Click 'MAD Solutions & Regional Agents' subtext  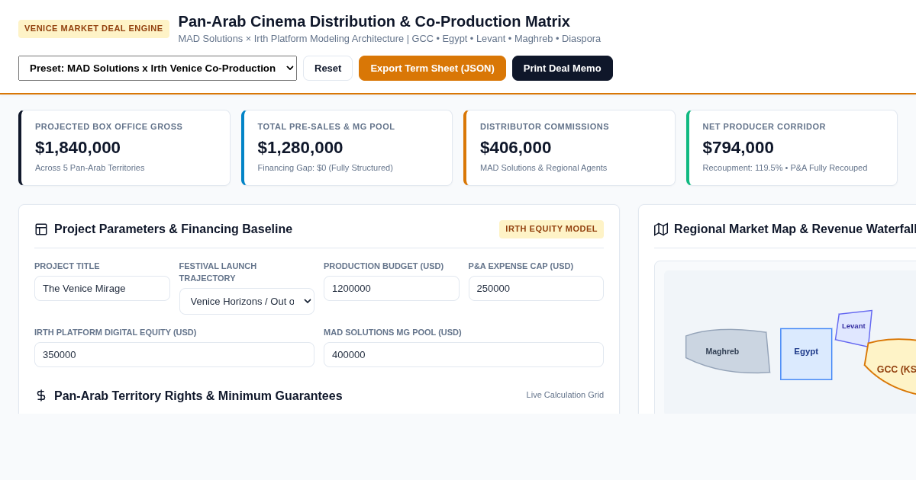click(x=543, y=168)
